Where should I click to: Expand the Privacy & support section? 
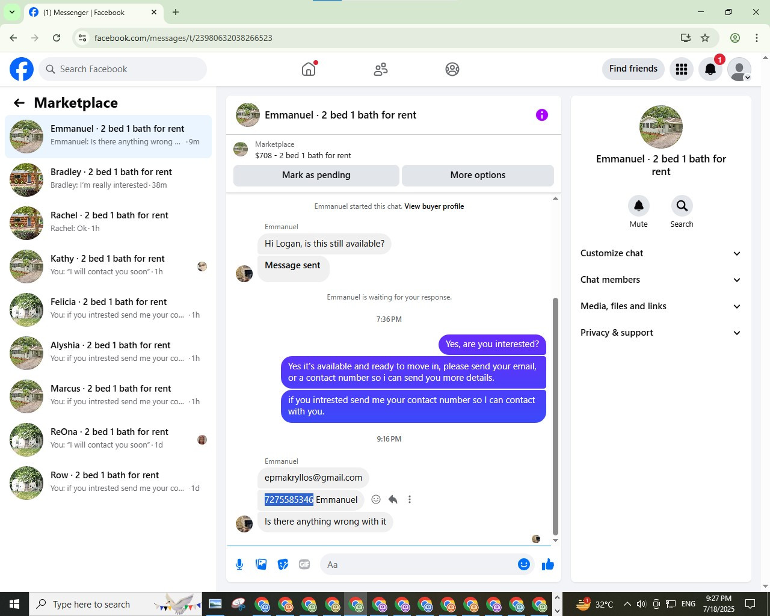pyautogui.click(x=661, y=333)
